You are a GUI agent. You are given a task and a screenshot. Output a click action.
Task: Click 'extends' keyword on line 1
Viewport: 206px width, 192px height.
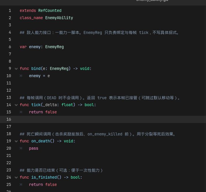coord(28,10)
